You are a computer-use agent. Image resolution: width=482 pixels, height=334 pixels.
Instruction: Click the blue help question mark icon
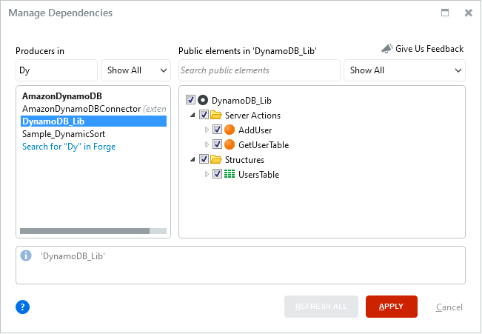(x=22, y=307)
